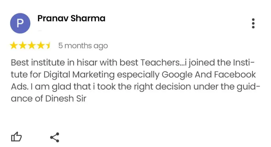The height and width of the screenshot is (147, 271).
Task: Click the purple "P" profile avatar
Action: pyautogui.click(x=20, y=23)
